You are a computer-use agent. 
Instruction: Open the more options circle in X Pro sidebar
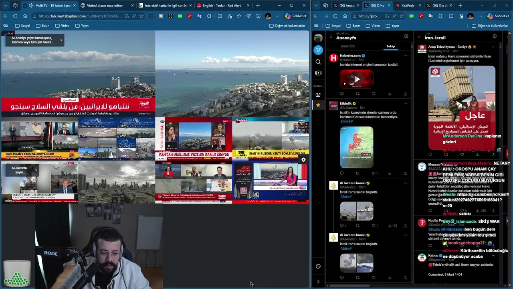[318, 266]
